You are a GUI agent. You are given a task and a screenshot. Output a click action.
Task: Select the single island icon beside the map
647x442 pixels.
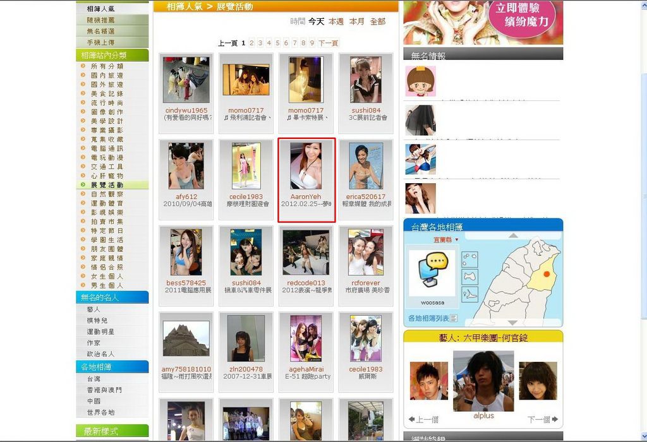tap(469, 277)
